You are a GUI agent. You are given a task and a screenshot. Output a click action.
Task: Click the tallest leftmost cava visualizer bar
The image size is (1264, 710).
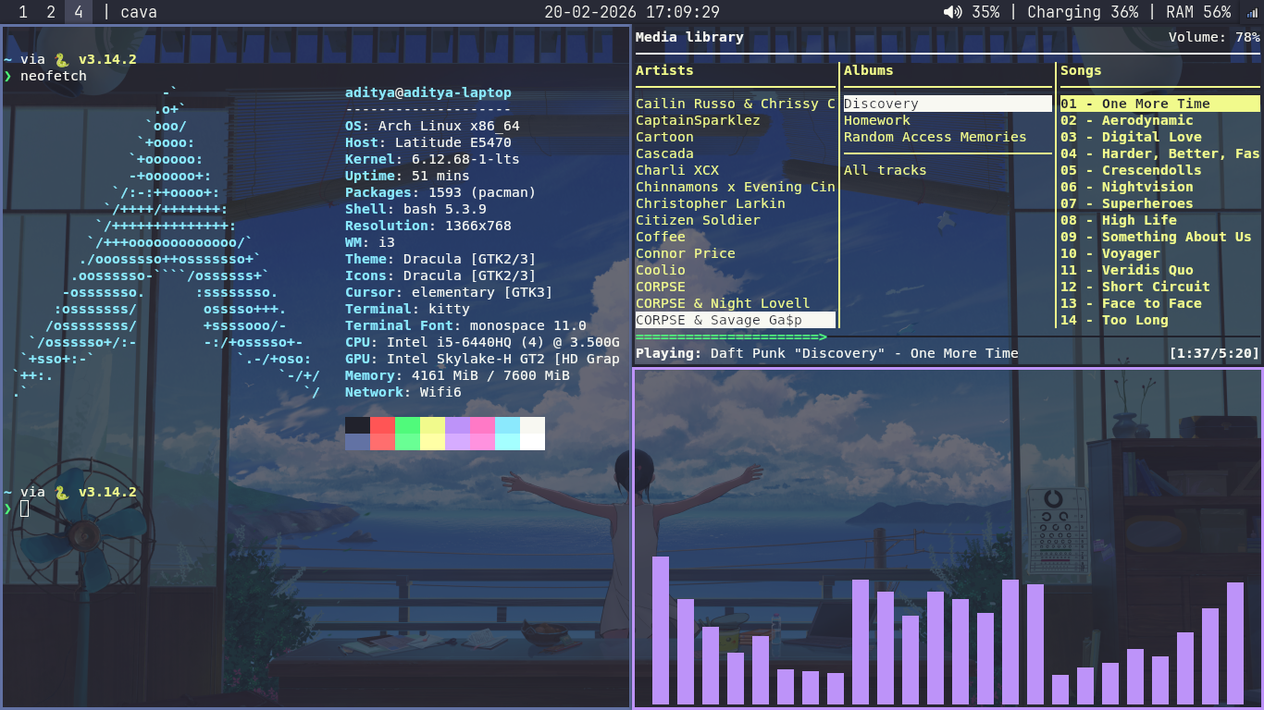point(660,630)
